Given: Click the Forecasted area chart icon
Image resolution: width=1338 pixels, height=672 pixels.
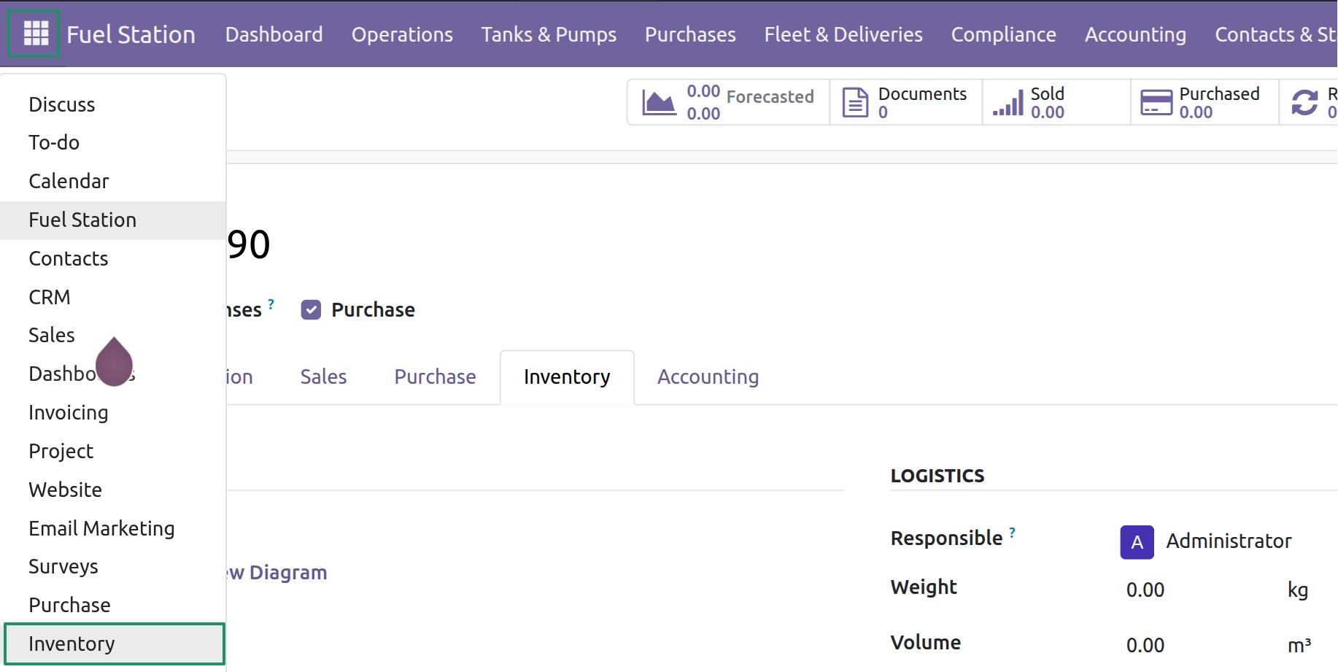Looking at the screenshot, I should (x=658, y=102).
